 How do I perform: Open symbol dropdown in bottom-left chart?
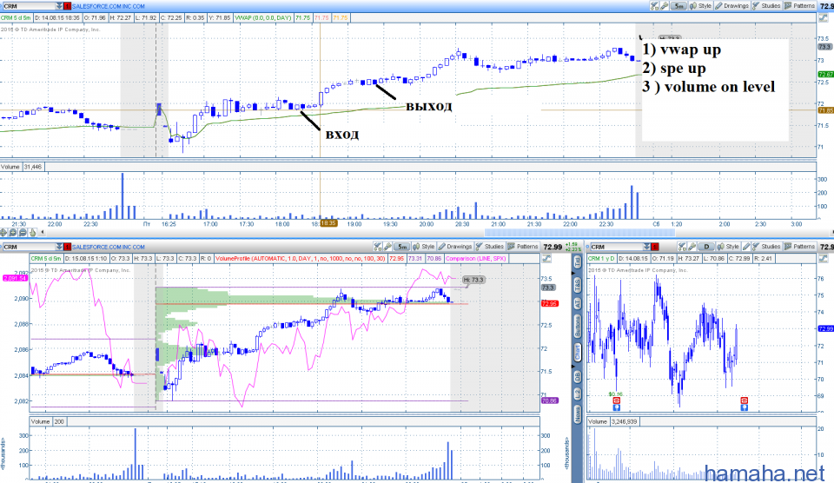(x=59, y=247)
